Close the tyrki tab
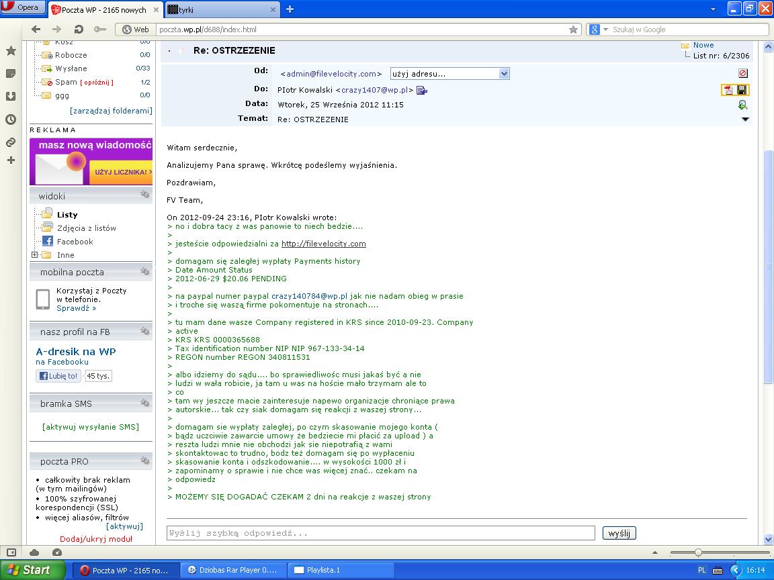This screenshot has height=580, width=774. (x=273, y=9)
